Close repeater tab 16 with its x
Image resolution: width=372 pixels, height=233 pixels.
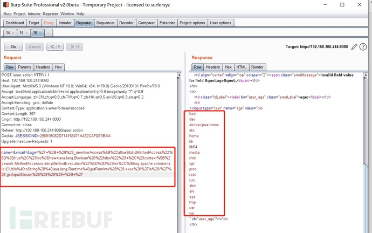(x=40, y=33)
